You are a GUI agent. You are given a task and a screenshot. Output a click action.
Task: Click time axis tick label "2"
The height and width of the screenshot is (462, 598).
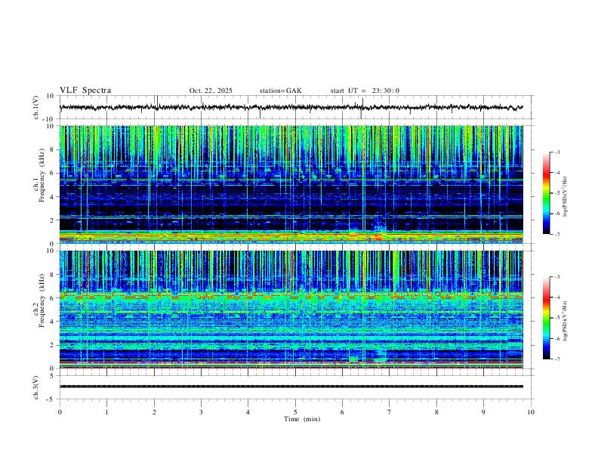[154, 412]
